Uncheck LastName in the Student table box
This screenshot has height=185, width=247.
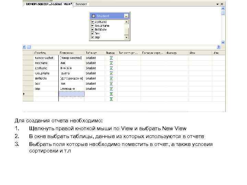93,22
